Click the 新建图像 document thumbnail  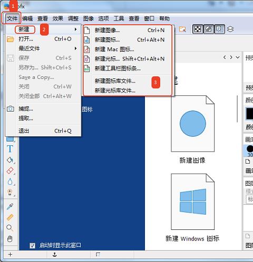[x=193, y=124]
